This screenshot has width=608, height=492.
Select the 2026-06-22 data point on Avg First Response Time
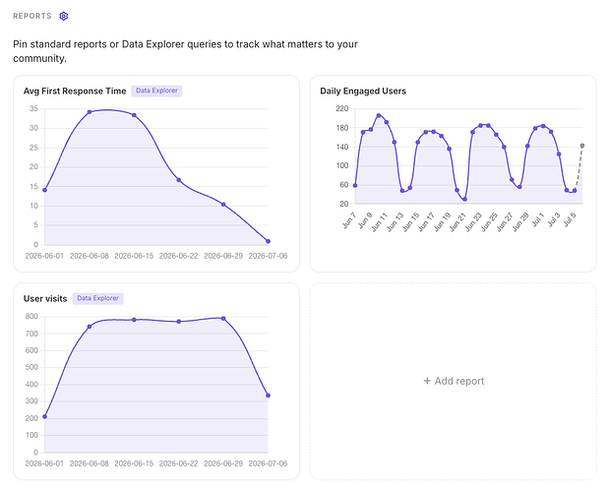coord(179,180)
